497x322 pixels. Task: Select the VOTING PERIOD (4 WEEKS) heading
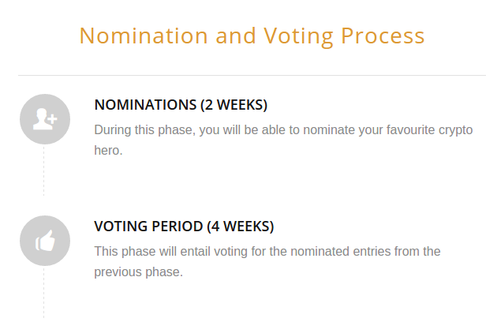tap(184, 227)
